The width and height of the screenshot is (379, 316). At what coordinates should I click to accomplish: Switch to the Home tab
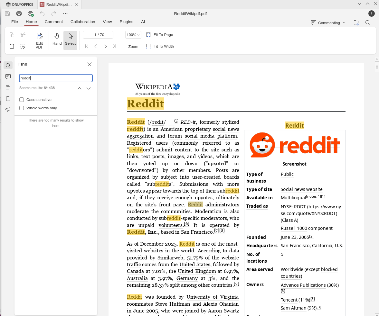(31, 22)
